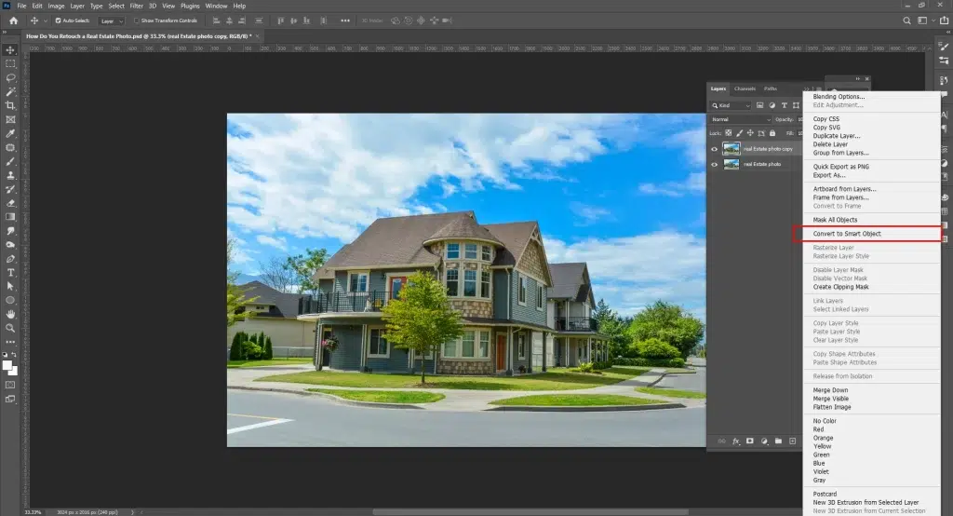This screenshot has height=516, width=953.
Task: Select the Crop tool
Action: click(10, 106)
